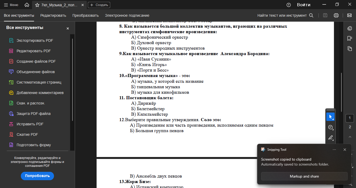This screenshot has width=356, height=188.
Task: Click the Создать new tab button
Action: pyautogui.click(x=99, y=5)
